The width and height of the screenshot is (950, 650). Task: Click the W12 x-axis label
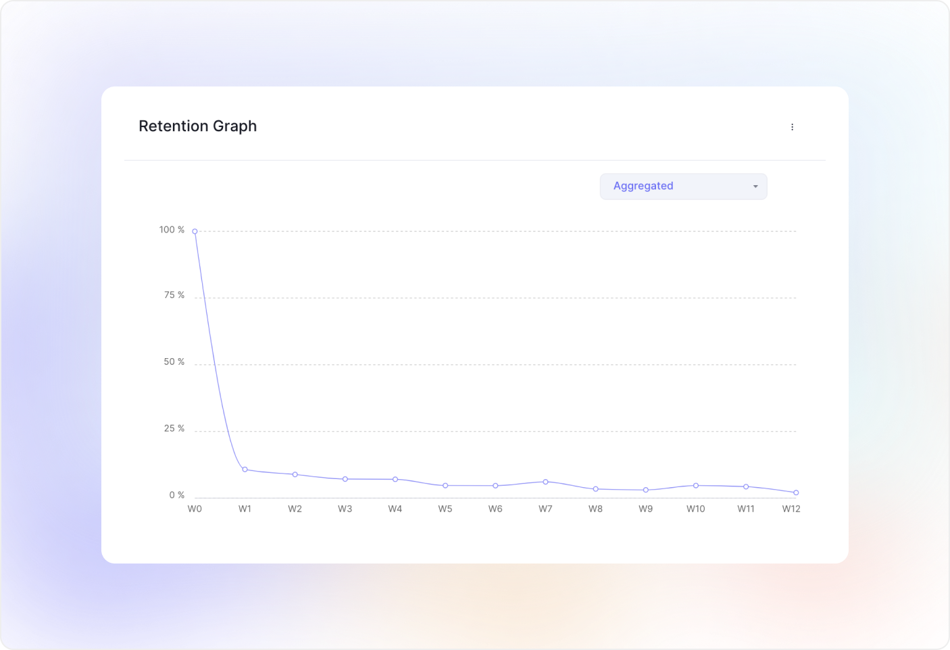791,509
